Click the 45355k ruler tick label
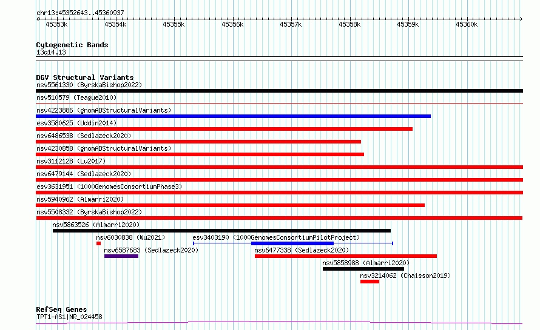This screenshot has height=330, width=540. [x=174, y=24]
